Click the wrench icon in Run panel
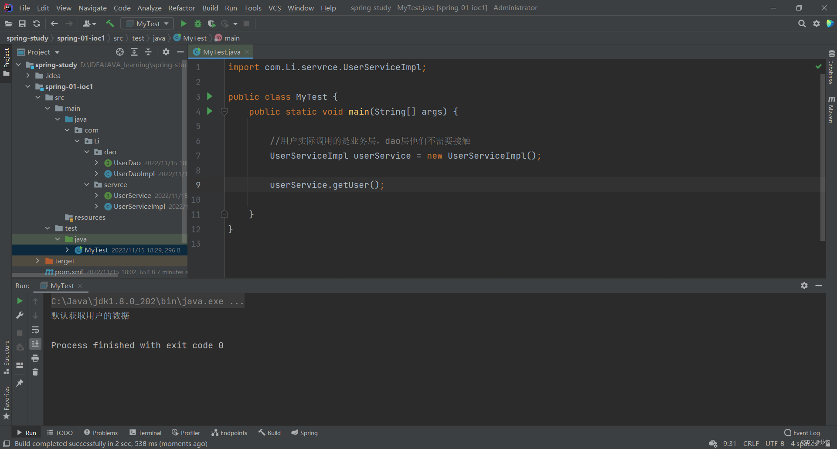This screenshot has height=449, width=837. [x=20, y=315]
